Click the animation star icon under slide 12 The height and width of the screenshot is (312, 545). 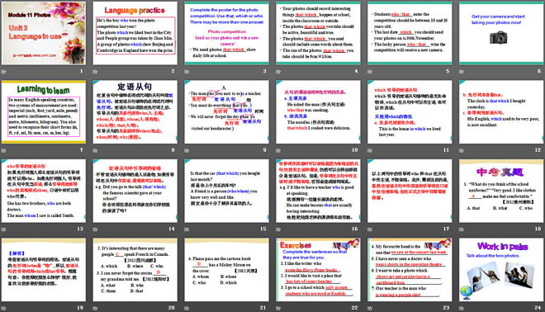pos(462,150)
